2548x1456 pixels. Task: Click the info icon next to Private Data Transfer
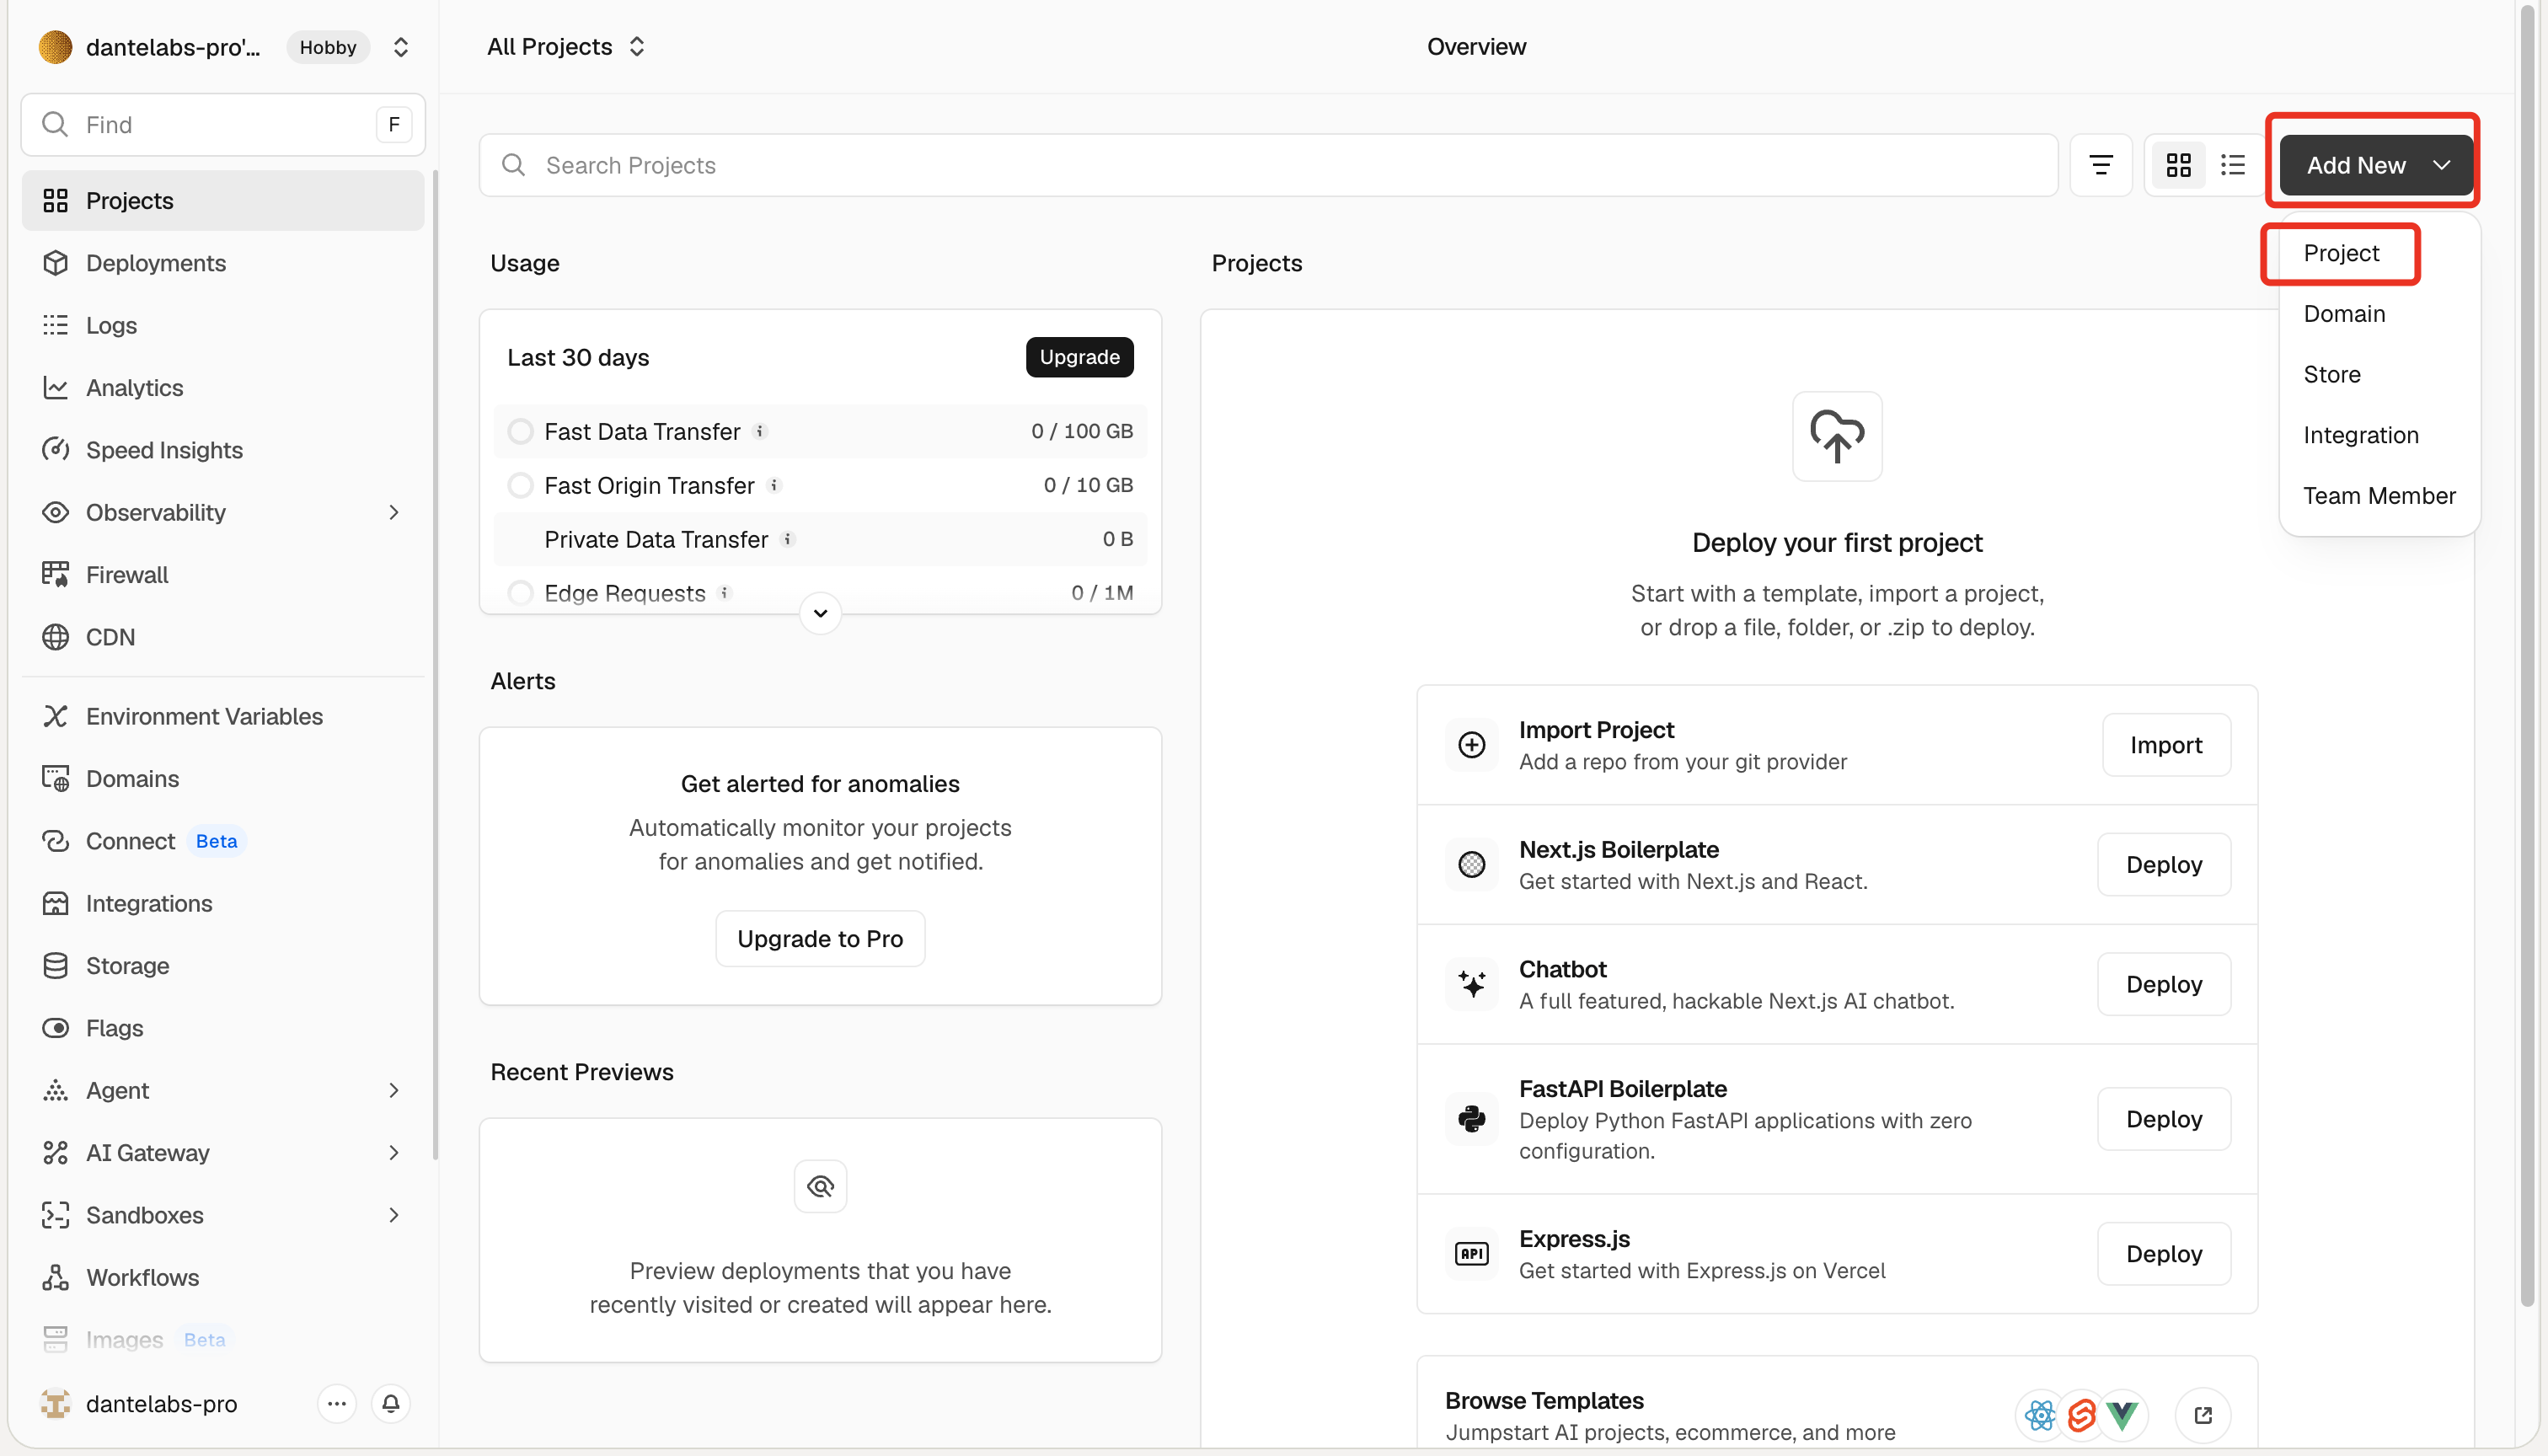pyautogui.click(x=788, y=539)
